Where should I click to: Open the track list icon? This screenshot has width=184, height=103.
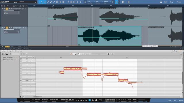[x=2, y=6]
